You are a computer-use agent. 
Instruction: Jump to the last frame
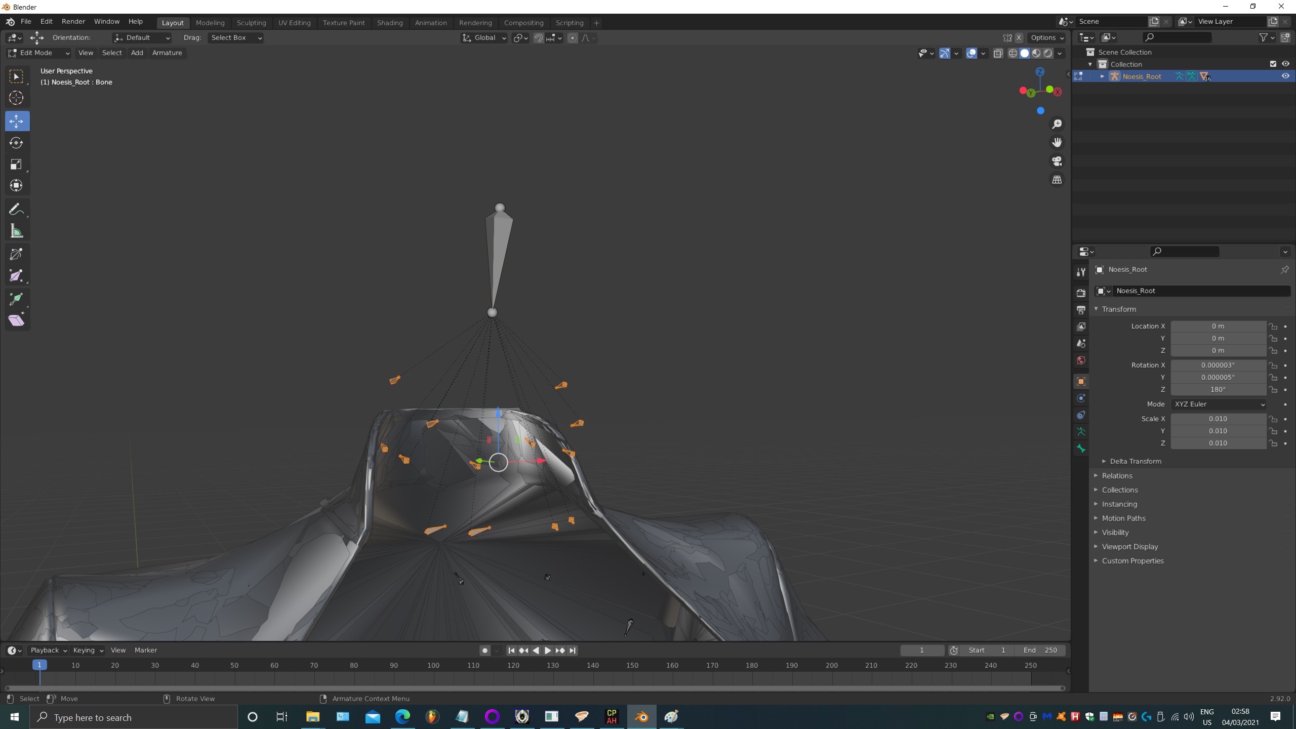573,651
